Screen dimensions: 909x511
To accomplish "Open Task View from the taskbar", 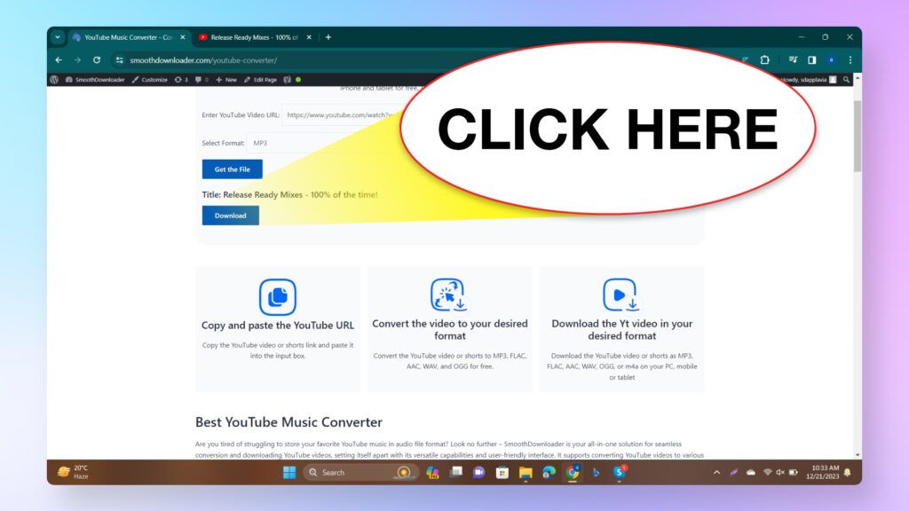I will [x=456, y=473].
